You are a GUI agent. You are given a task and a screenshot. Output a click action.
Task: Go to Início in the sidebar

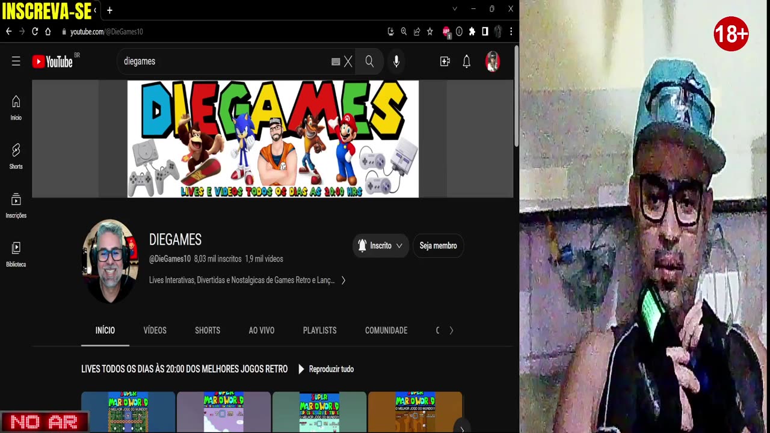(x=16, y=108)
